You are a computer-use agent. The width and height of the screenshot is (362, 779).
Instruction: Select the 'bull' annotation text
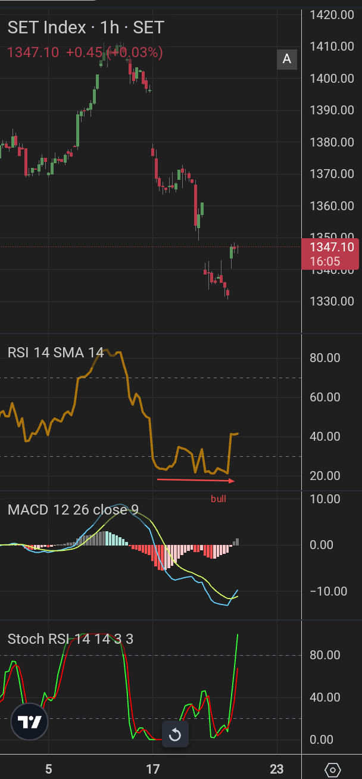(219, 499)
